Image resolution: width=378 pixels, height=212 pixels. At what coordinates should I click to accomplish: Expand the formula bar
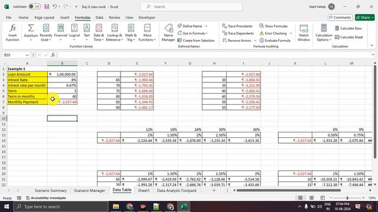coord(373,55)
